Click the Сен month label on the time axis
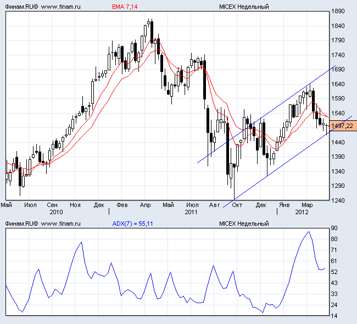Image resolution: width=357 pixels, height=324 pixels. (x=52, y=205)
